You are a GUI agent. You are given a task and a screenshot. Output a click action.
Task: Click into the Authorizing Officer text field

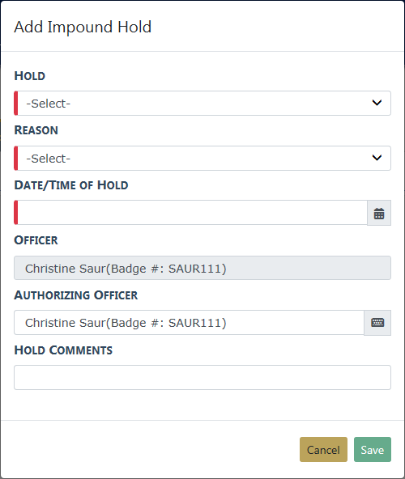(189, 323)
